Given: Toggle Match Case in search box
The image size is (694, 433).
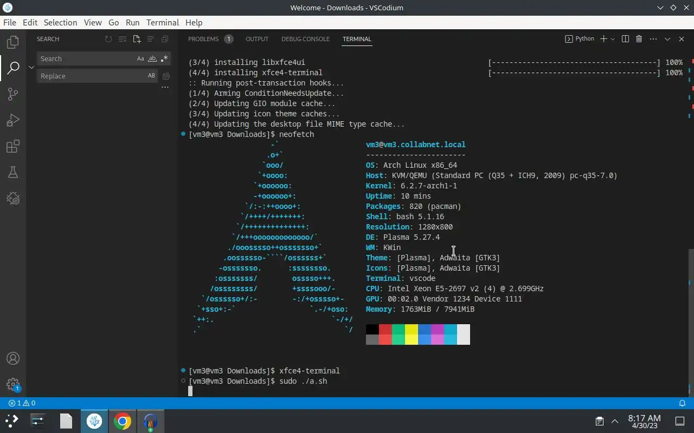Looking at the screenshot, I should [x=140, y=58].
